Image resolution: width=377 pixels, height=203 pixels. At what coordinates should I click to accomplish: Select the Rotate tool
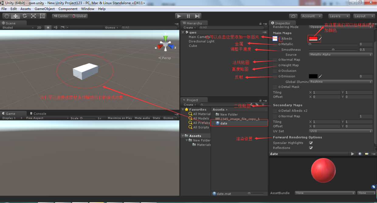25,16
